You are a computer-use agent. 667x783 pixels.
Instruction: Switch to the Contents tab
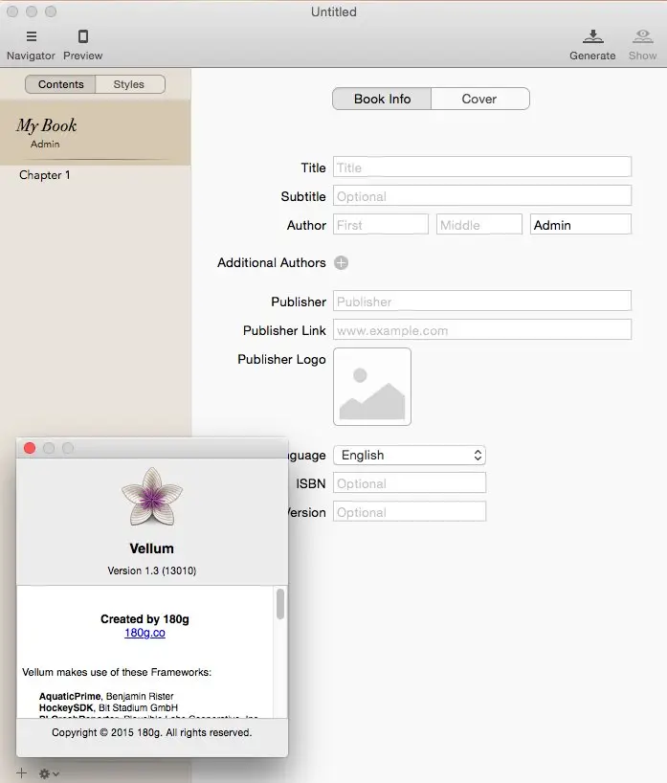tap(60, 84)
